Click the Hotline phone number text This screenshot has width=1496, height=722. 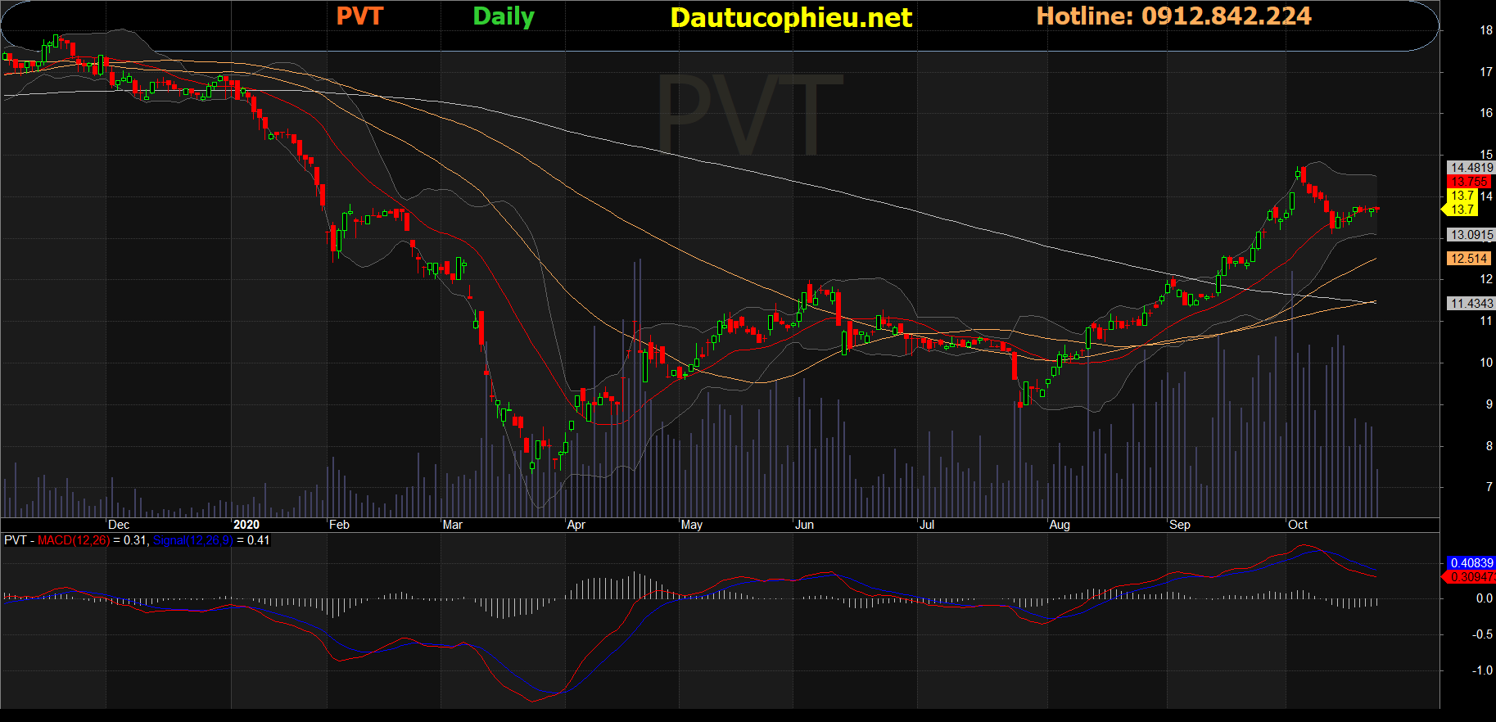pyautogui.click(x=1173, y=16)
